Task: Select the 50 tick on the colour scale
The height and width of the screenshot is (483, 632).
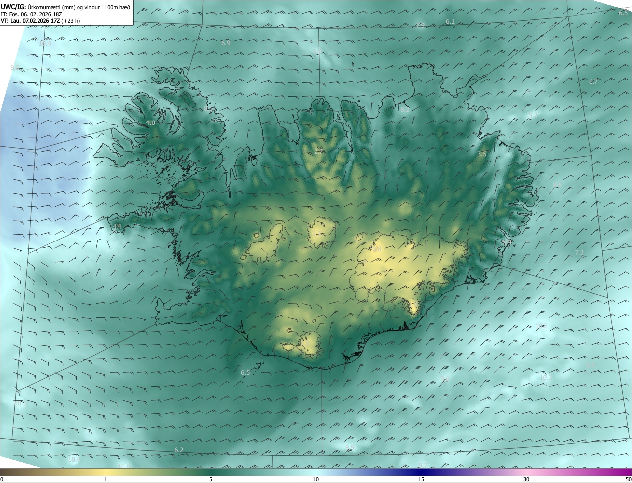Action: (x=628, y=480)
